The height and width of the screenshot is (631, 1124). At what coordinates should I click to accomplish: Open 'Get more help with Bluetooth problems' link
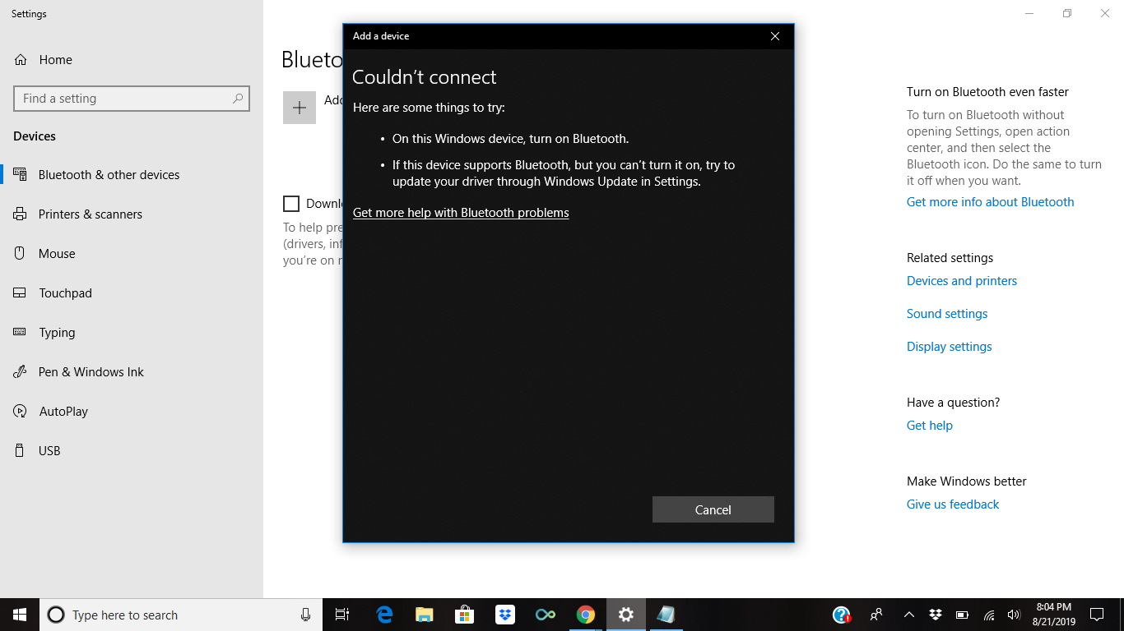461,213
